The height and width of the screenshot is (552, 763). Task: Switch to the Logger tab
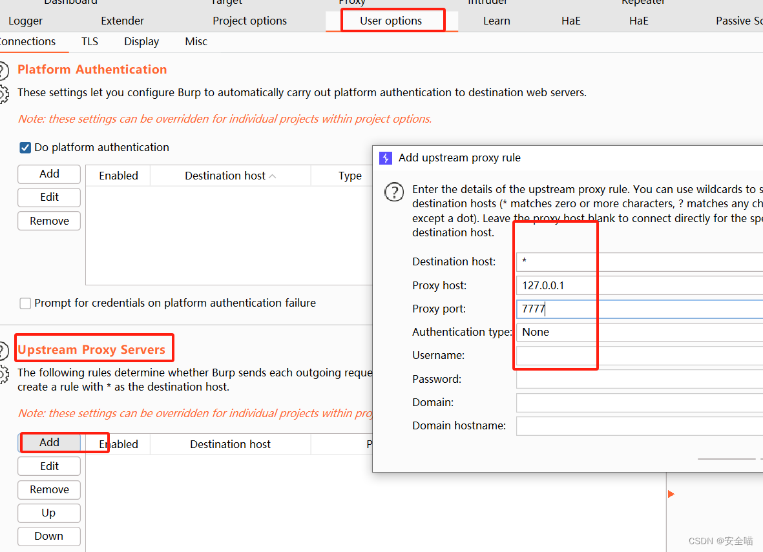(x=25, y=21)
